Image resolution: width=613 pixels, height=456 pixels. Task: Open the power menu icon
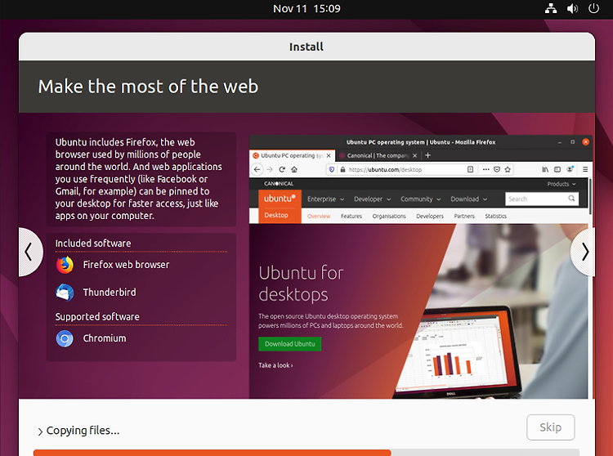pos(593,8)
